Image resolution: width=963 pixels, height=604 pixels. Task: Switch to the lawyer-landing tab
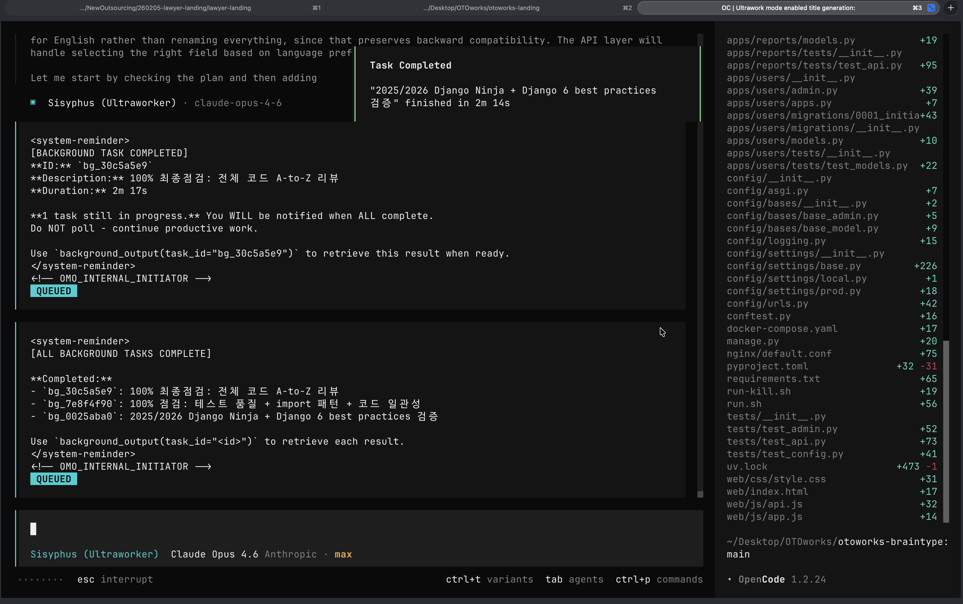(x=165, y=8)
